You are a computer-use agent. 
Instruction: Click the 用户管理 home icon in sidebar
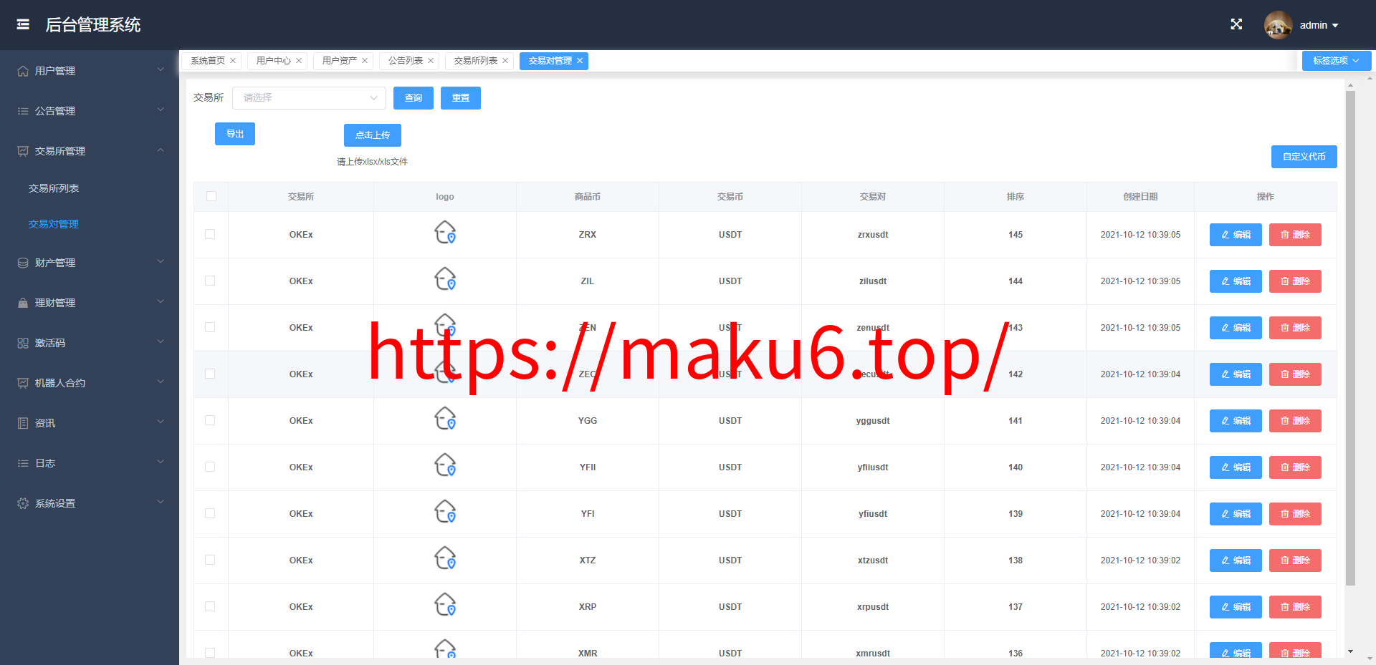pyautogui.click(x=23, y=71)
